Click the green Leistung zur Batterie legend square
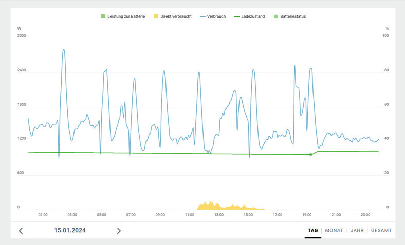This screenshot has width=405, height=245. point(103,16)
